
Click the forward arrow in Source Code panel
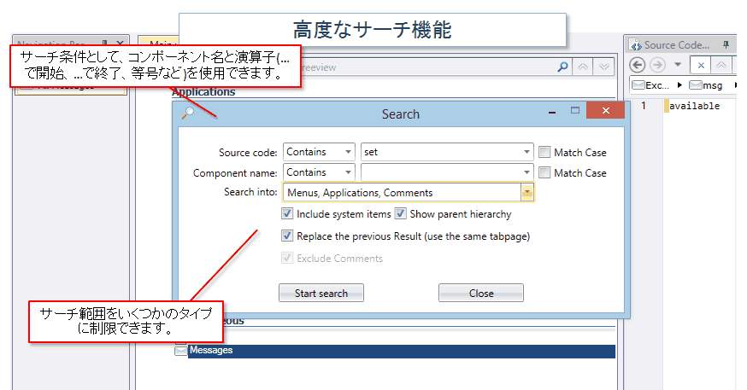tap(657, 65)
